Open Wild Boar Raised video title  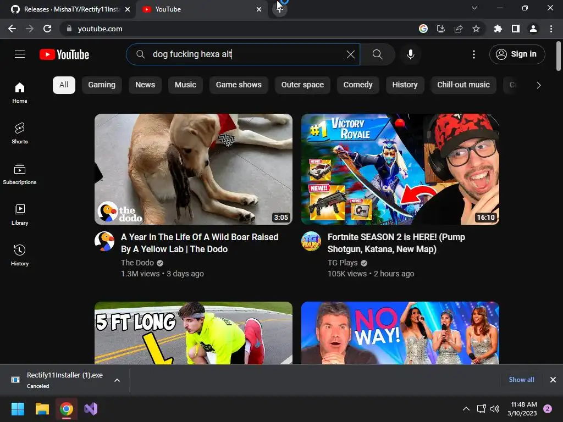(x=200, y=243)
